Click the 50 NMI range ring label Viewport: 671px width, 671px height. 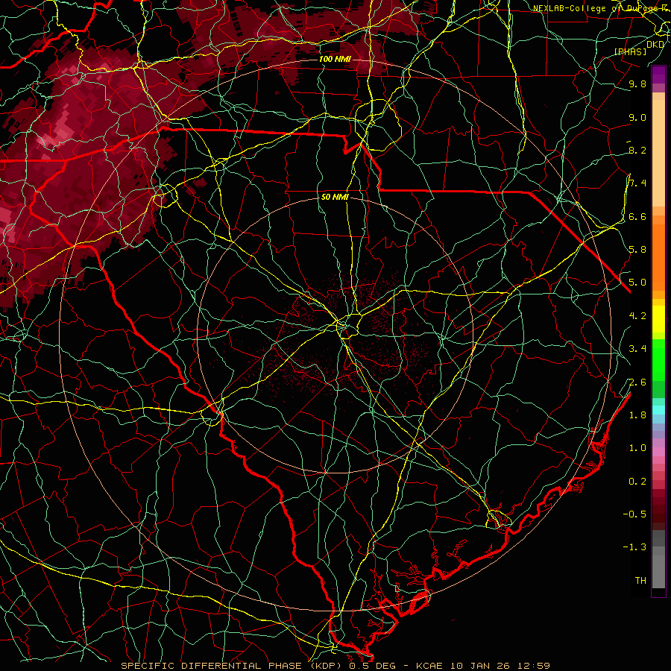tap(335, 198)
